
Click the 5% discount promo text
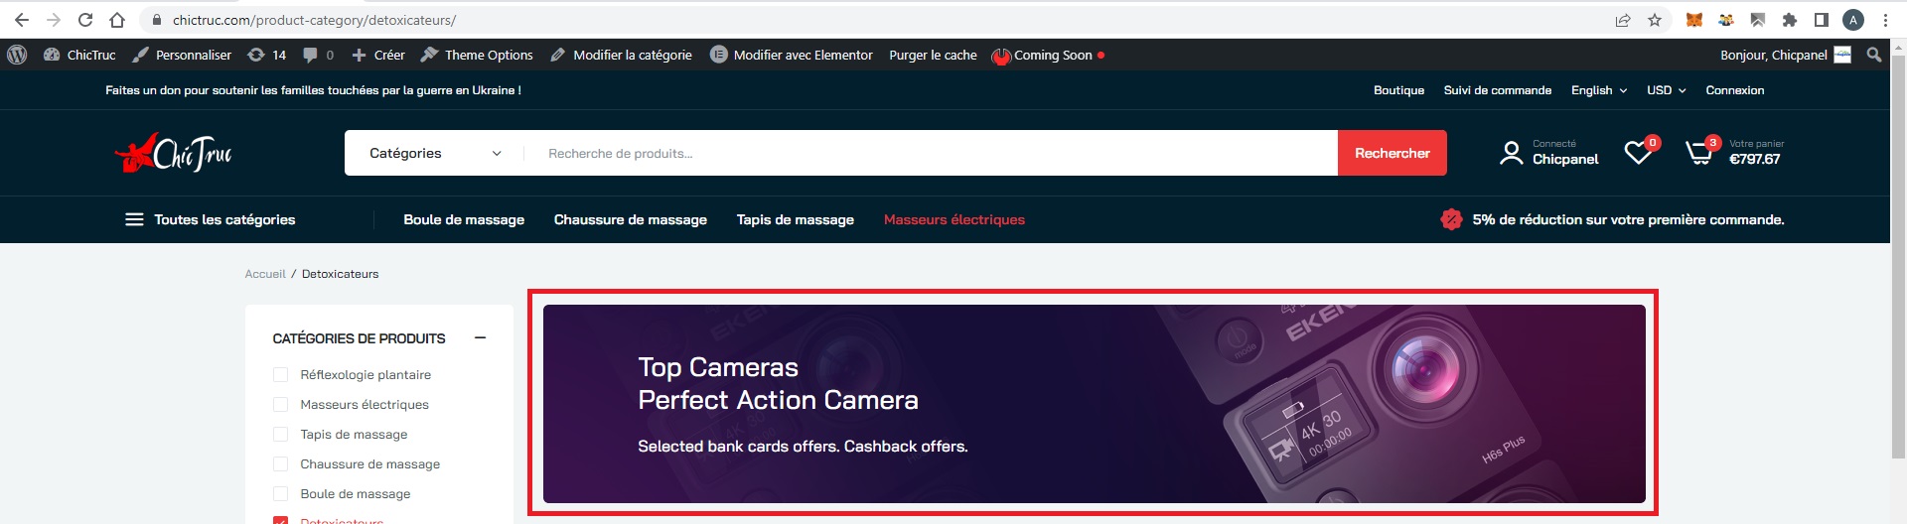(x=1628, y=219)
